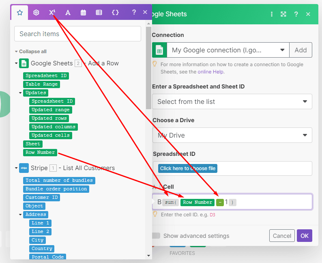Select Spreadsheet ID under Updates

pyautogui.click(x=52, y=101)
